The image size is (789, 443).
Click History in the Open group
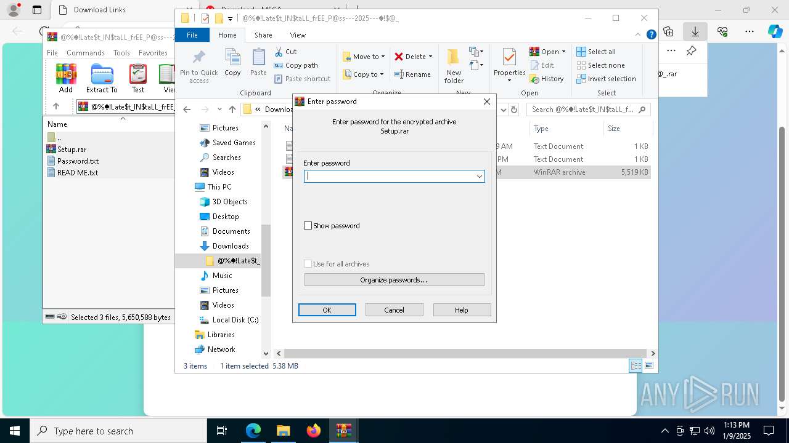[547, 79]
